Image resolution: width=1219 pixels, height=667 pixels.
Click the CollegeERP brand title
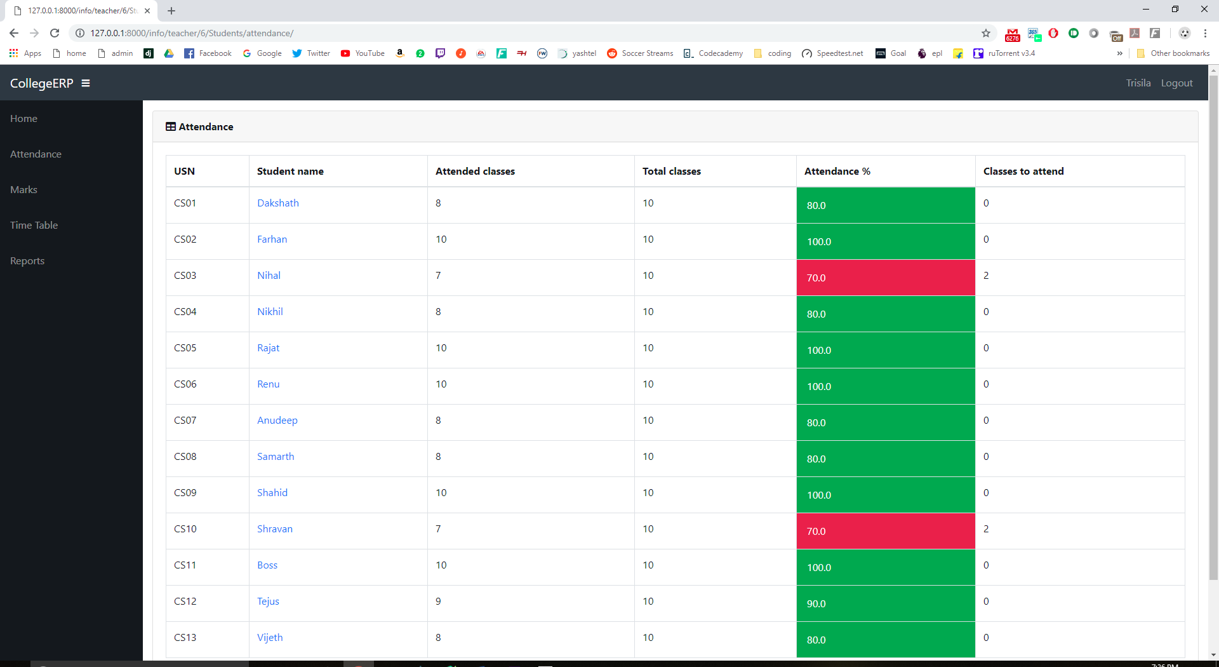click(x=42, y=83)
